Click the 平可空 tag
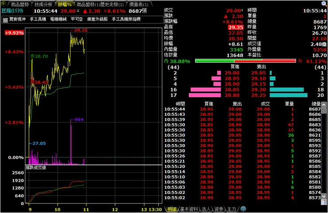 pyautogui.click(x=77, y=19)
